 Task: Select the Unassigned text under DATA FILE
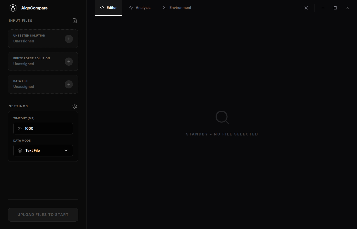click(24, 87)
